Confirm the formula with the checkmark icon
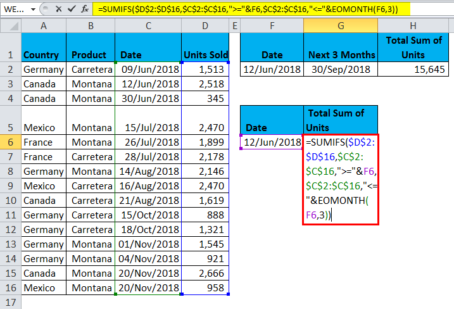This screenshot has width=454, height=309. pyautogui.click(x=72, y=9)
